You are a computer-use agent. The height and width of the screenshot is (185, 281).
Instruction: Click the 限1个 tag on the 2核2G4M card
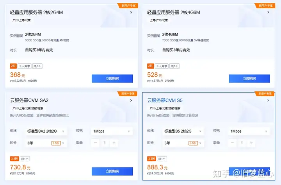[x=37, y=66]
